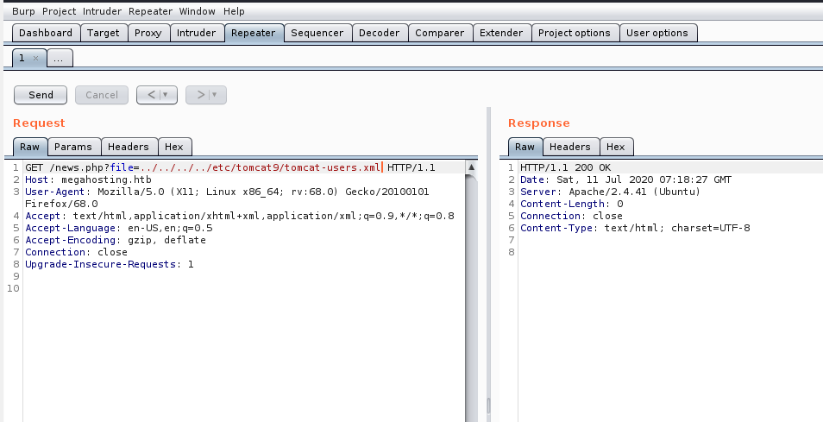The image size is (823, 422).
Task: Open the Project options tab
Action: click(575, 33)
